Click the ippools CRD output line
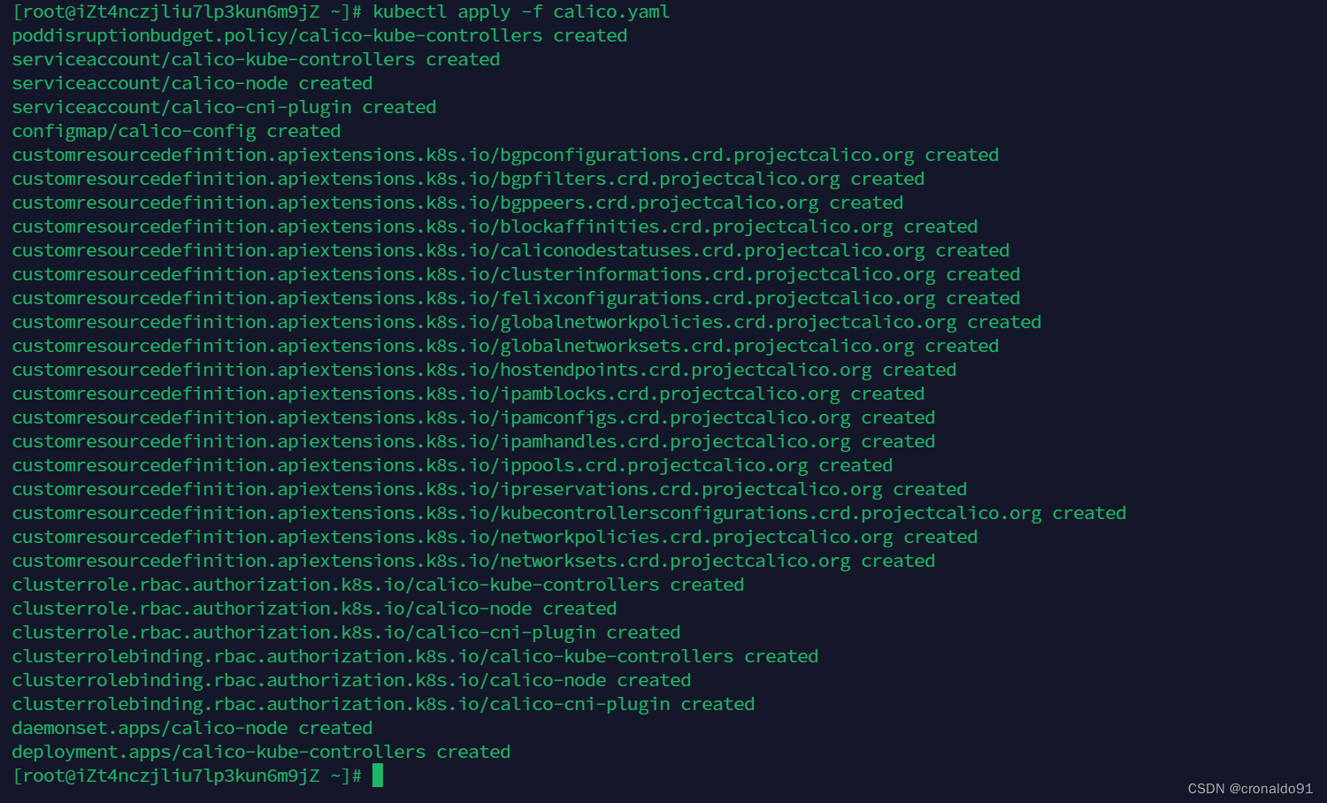 coord(452,465)
